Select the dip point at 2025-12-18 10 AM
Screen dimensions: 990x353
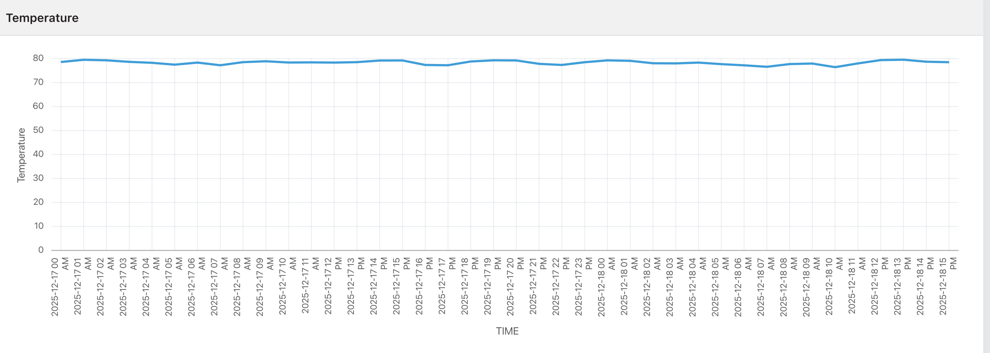coord(835,67)
